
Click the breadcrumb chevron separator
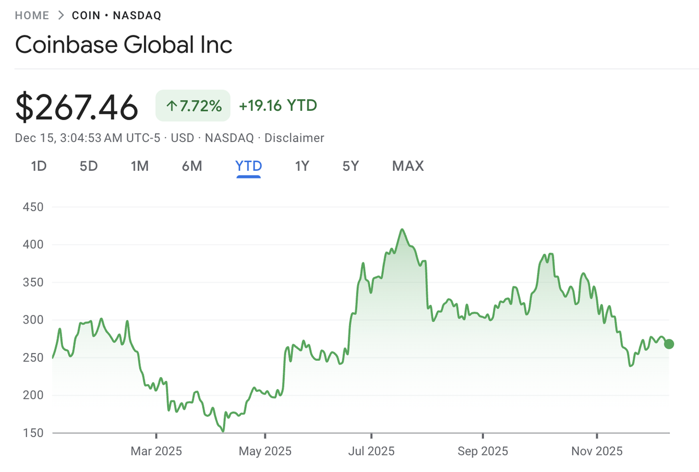[61, 15]
